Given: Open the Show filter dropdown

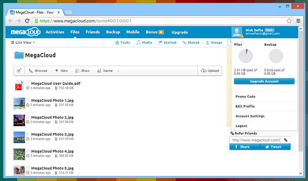Looking at the screenshot, I should (82, 71).
